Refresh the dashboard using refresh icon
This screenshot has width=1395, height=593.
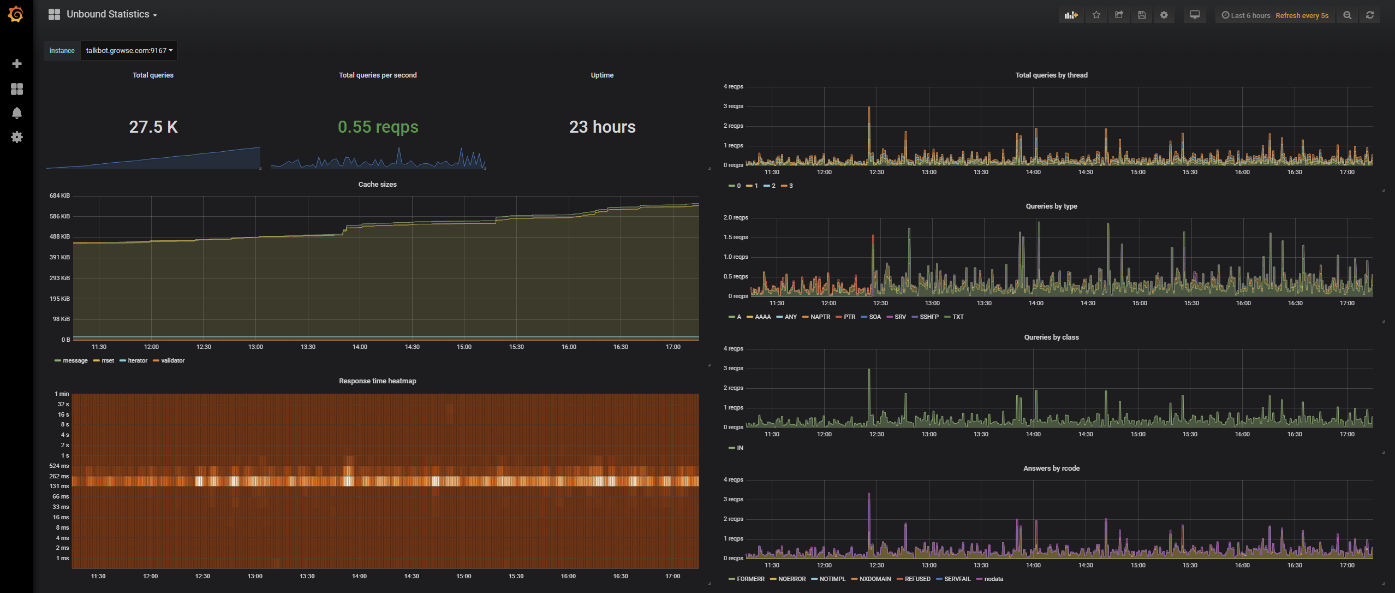[x=1370, y=15]
